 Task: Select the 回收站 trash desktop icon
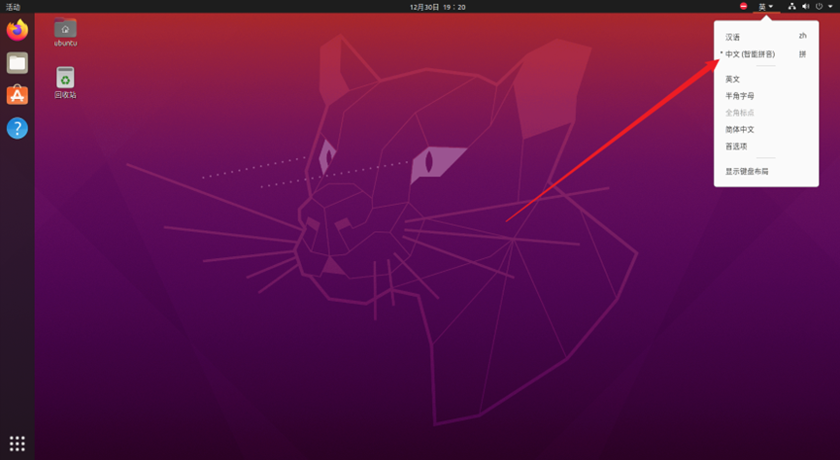pos(65,83)
